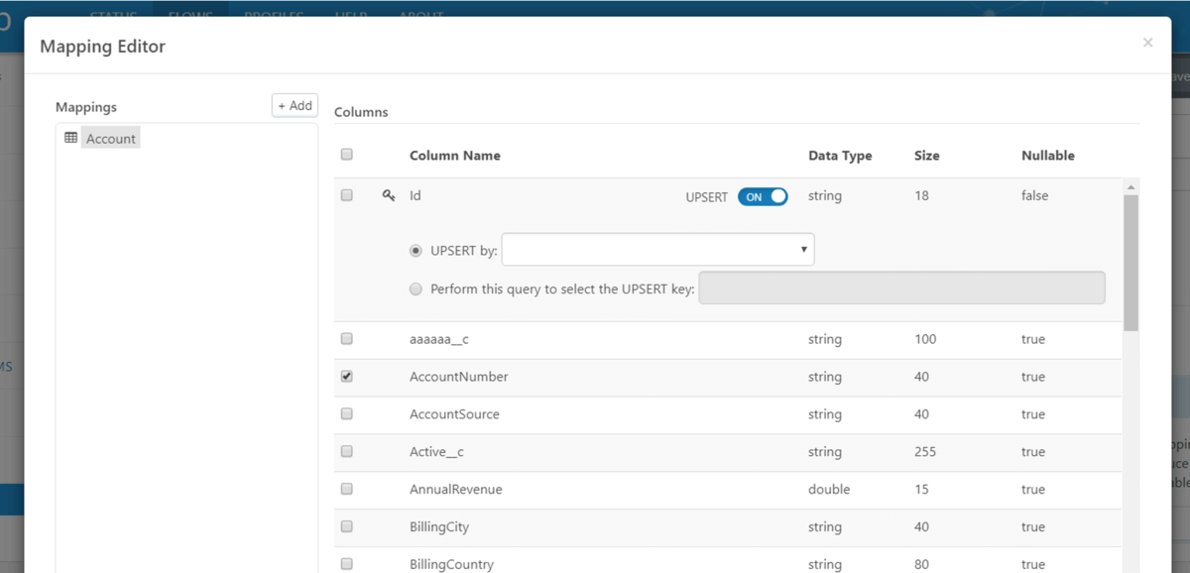The height and width of the screenshot is (573, 1190).
Task: Uncheck the AccountNumber column checkbox
Action: (x=347, y=377)
